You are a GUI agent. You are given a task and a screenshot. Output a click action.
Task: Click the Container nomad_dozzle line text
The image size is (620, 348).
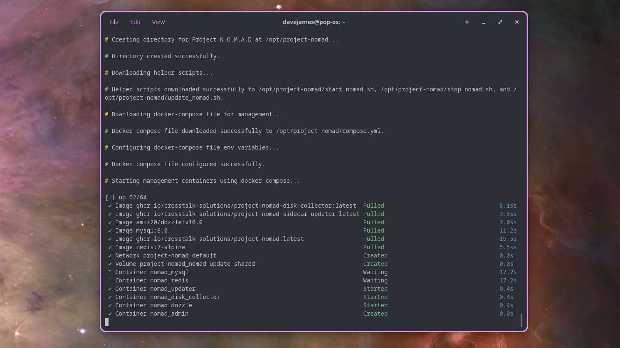(153, 305)
